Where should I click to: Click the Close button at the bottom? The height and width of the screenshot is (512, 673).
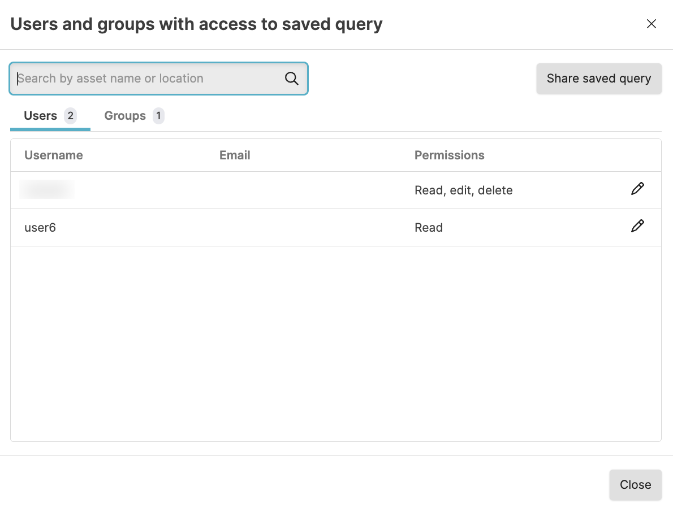point(635,484)
